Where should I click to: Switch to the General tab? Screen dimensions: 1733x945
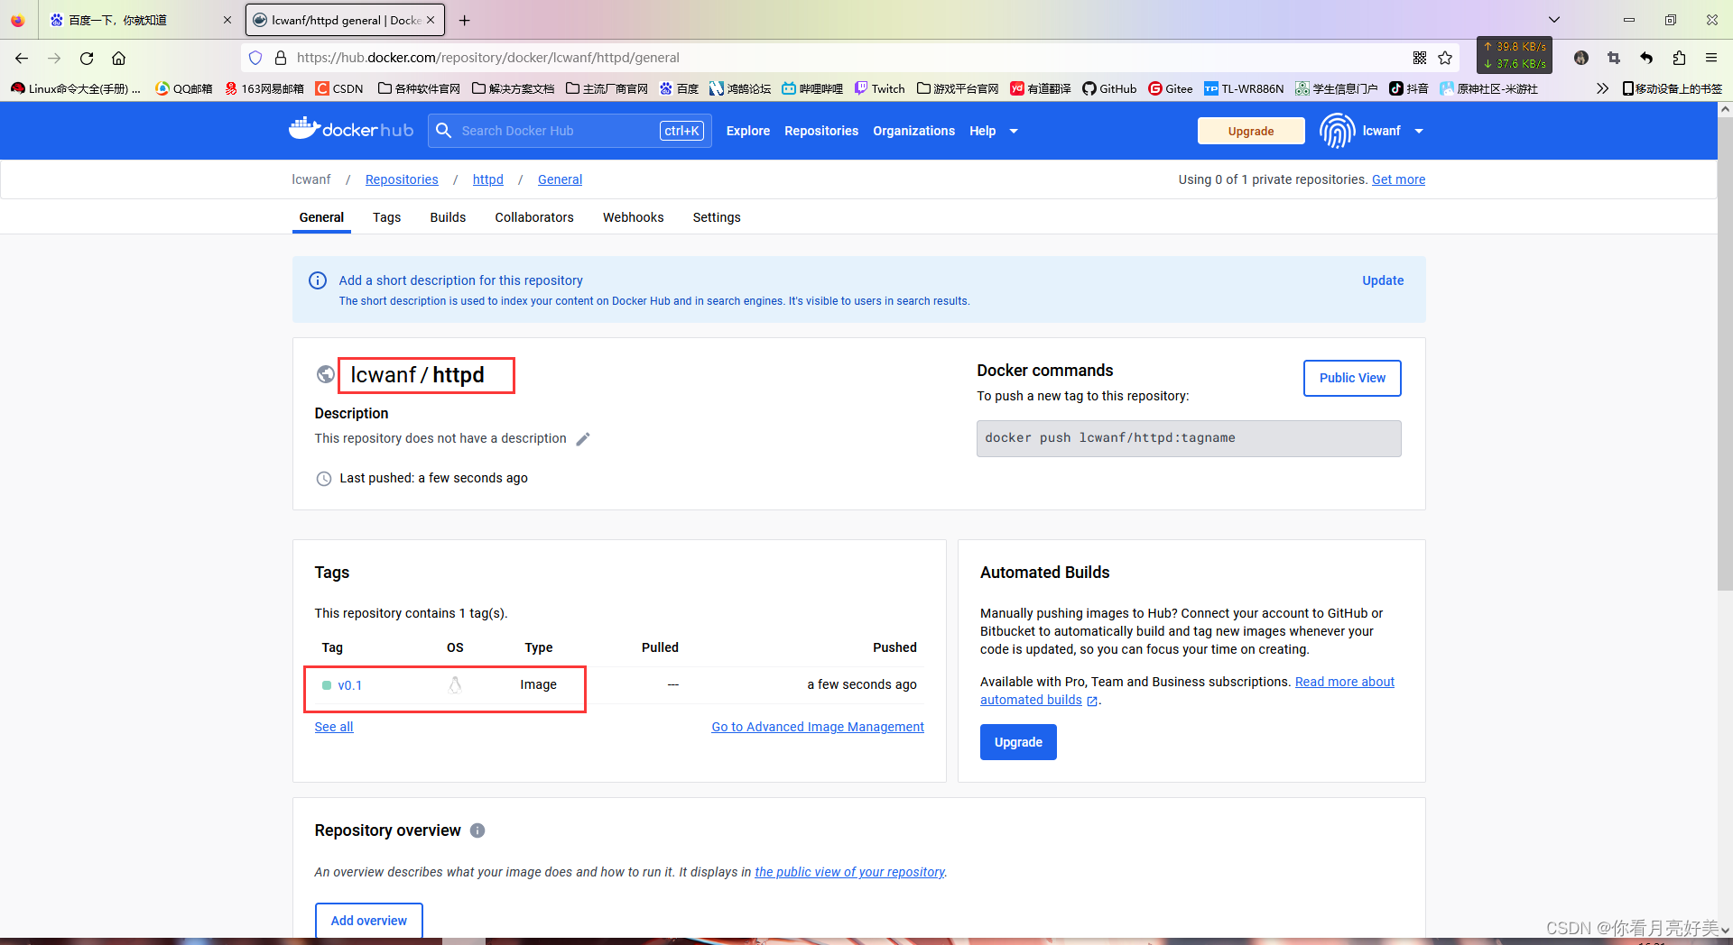click(x=321, y=217)
